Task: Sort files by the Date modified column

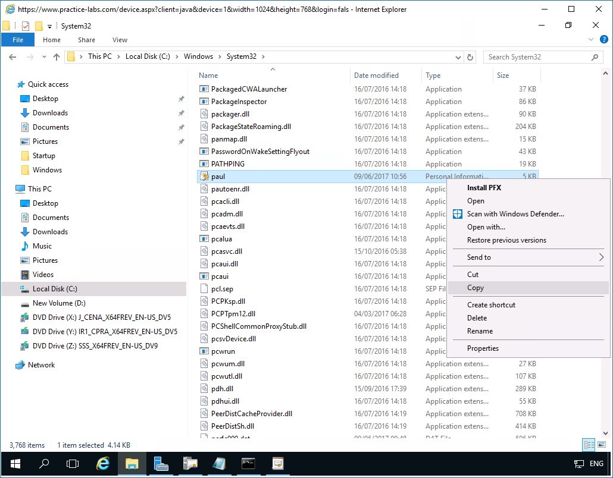Action: [376, 76]
